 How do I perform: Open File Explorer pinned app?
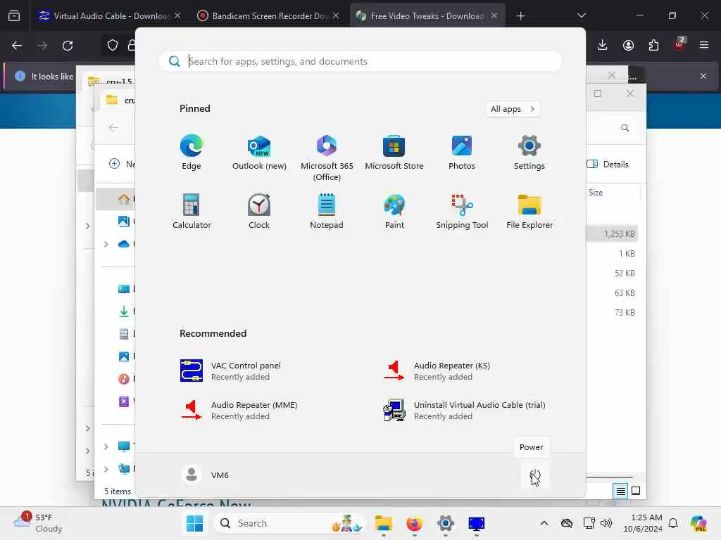(x=529, y=211)
